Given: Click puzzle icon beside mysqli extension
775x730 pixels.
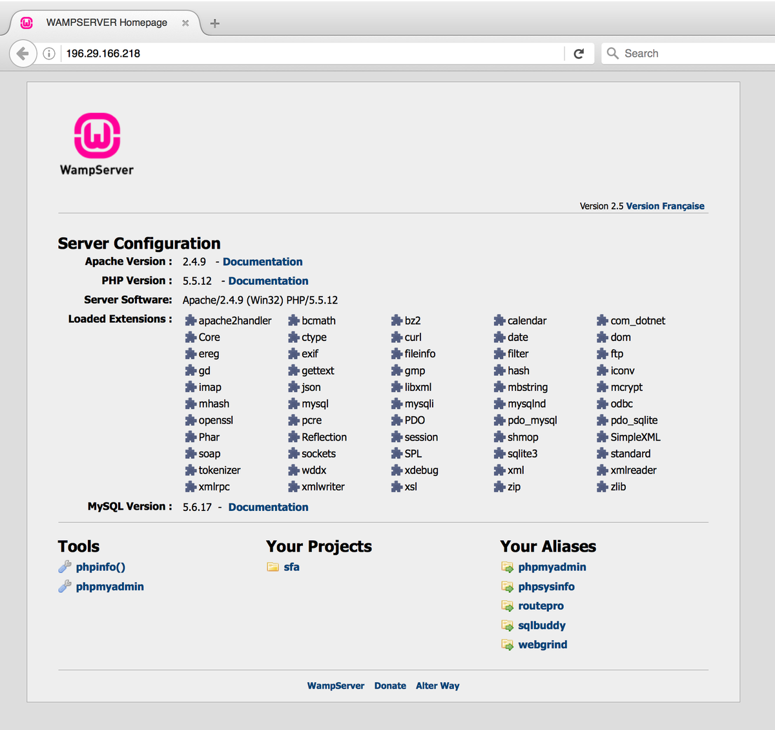Looking at the screenshot, I should (397, 404).
